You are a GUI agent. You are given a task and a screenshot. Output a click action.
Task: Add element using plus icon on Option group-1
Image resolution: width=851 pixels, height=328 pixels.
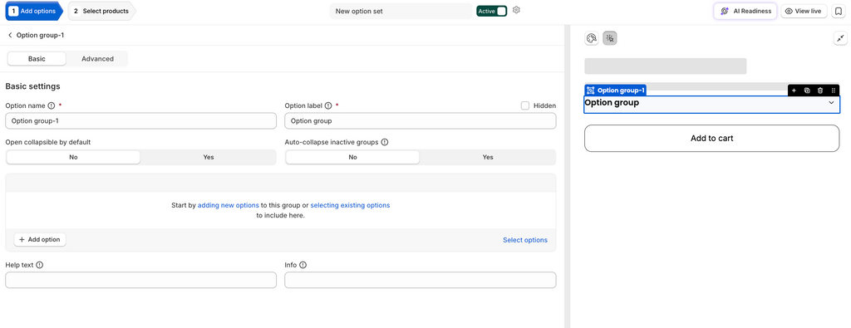pos(794,91)
